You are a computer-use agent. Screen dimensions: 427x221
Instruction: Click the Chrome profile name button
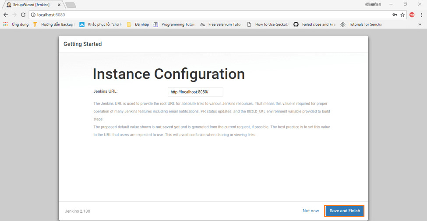click(x=373, y=4)
